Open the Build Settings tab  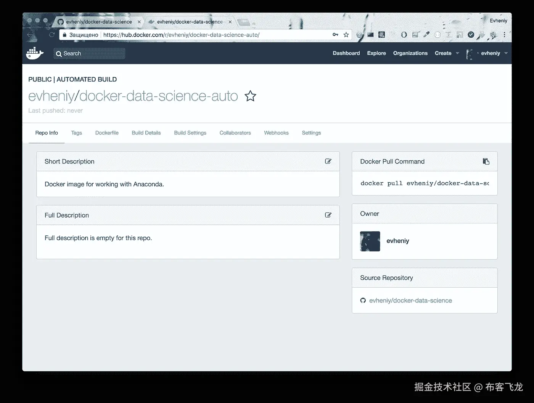click(190, 133)
